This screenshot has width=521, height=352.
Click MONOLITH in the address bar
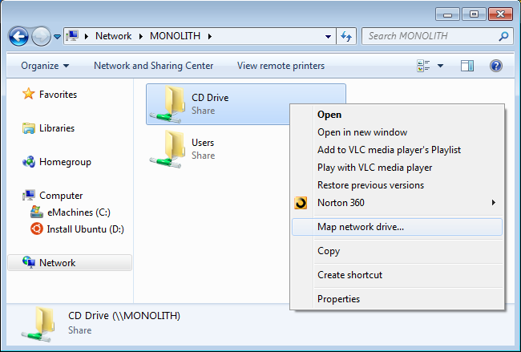tap(175, 36)
